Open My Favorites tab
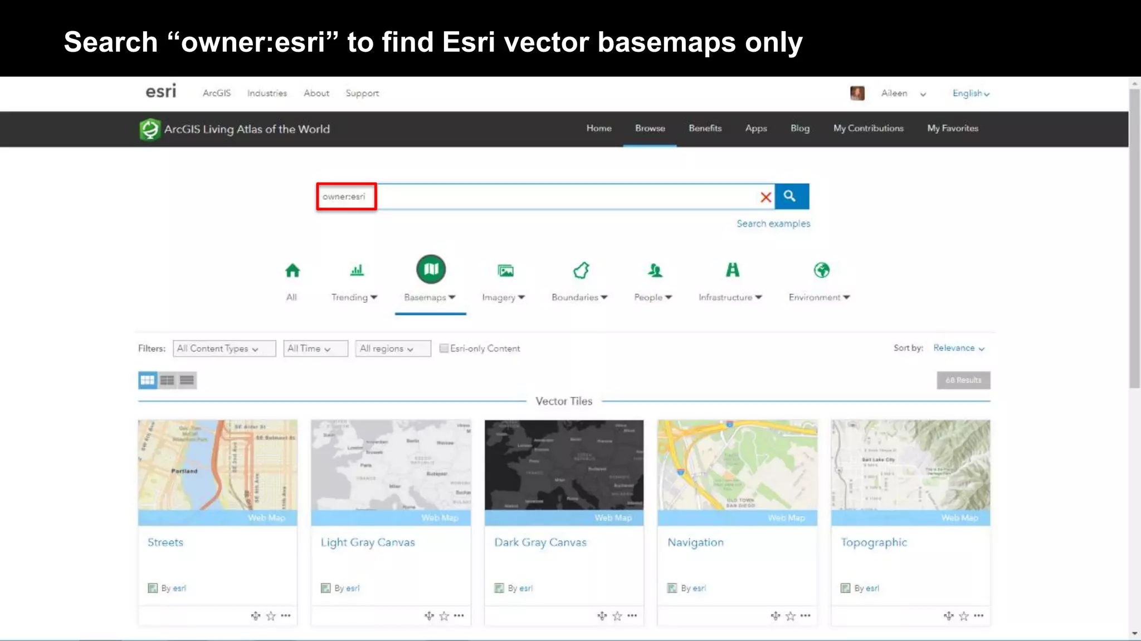Screen dimensions: 1141x641 click(953, 128)
